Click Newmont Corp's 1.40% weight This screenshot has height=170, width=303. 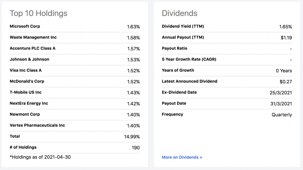click(x=133, y=115)
